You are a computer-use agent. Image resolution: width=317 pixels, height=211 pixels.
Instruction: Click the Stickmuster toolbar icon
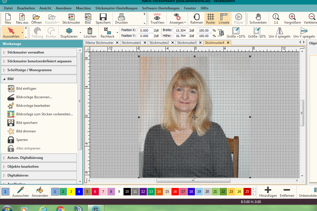[71, 19]
